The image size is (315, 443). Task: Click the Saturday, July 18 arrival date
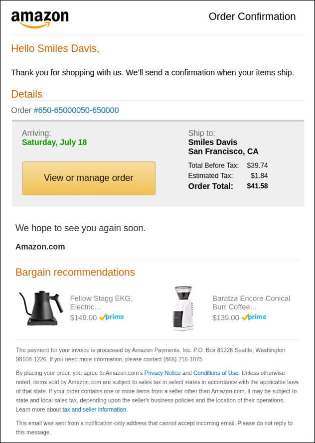pyautogui.click(x=54, y=142)
